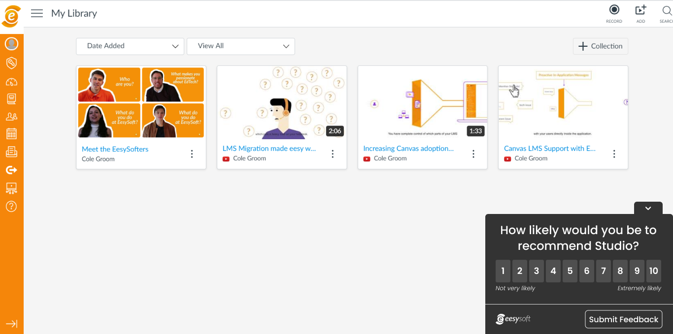This screenshot has height=334, width=673.
Task: Open the Search tool in header
Action: [667, 14]
